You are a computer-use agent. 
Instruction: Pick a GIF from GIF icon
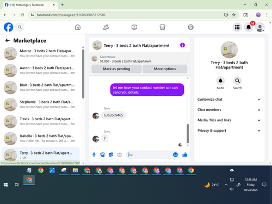point(119,154)
